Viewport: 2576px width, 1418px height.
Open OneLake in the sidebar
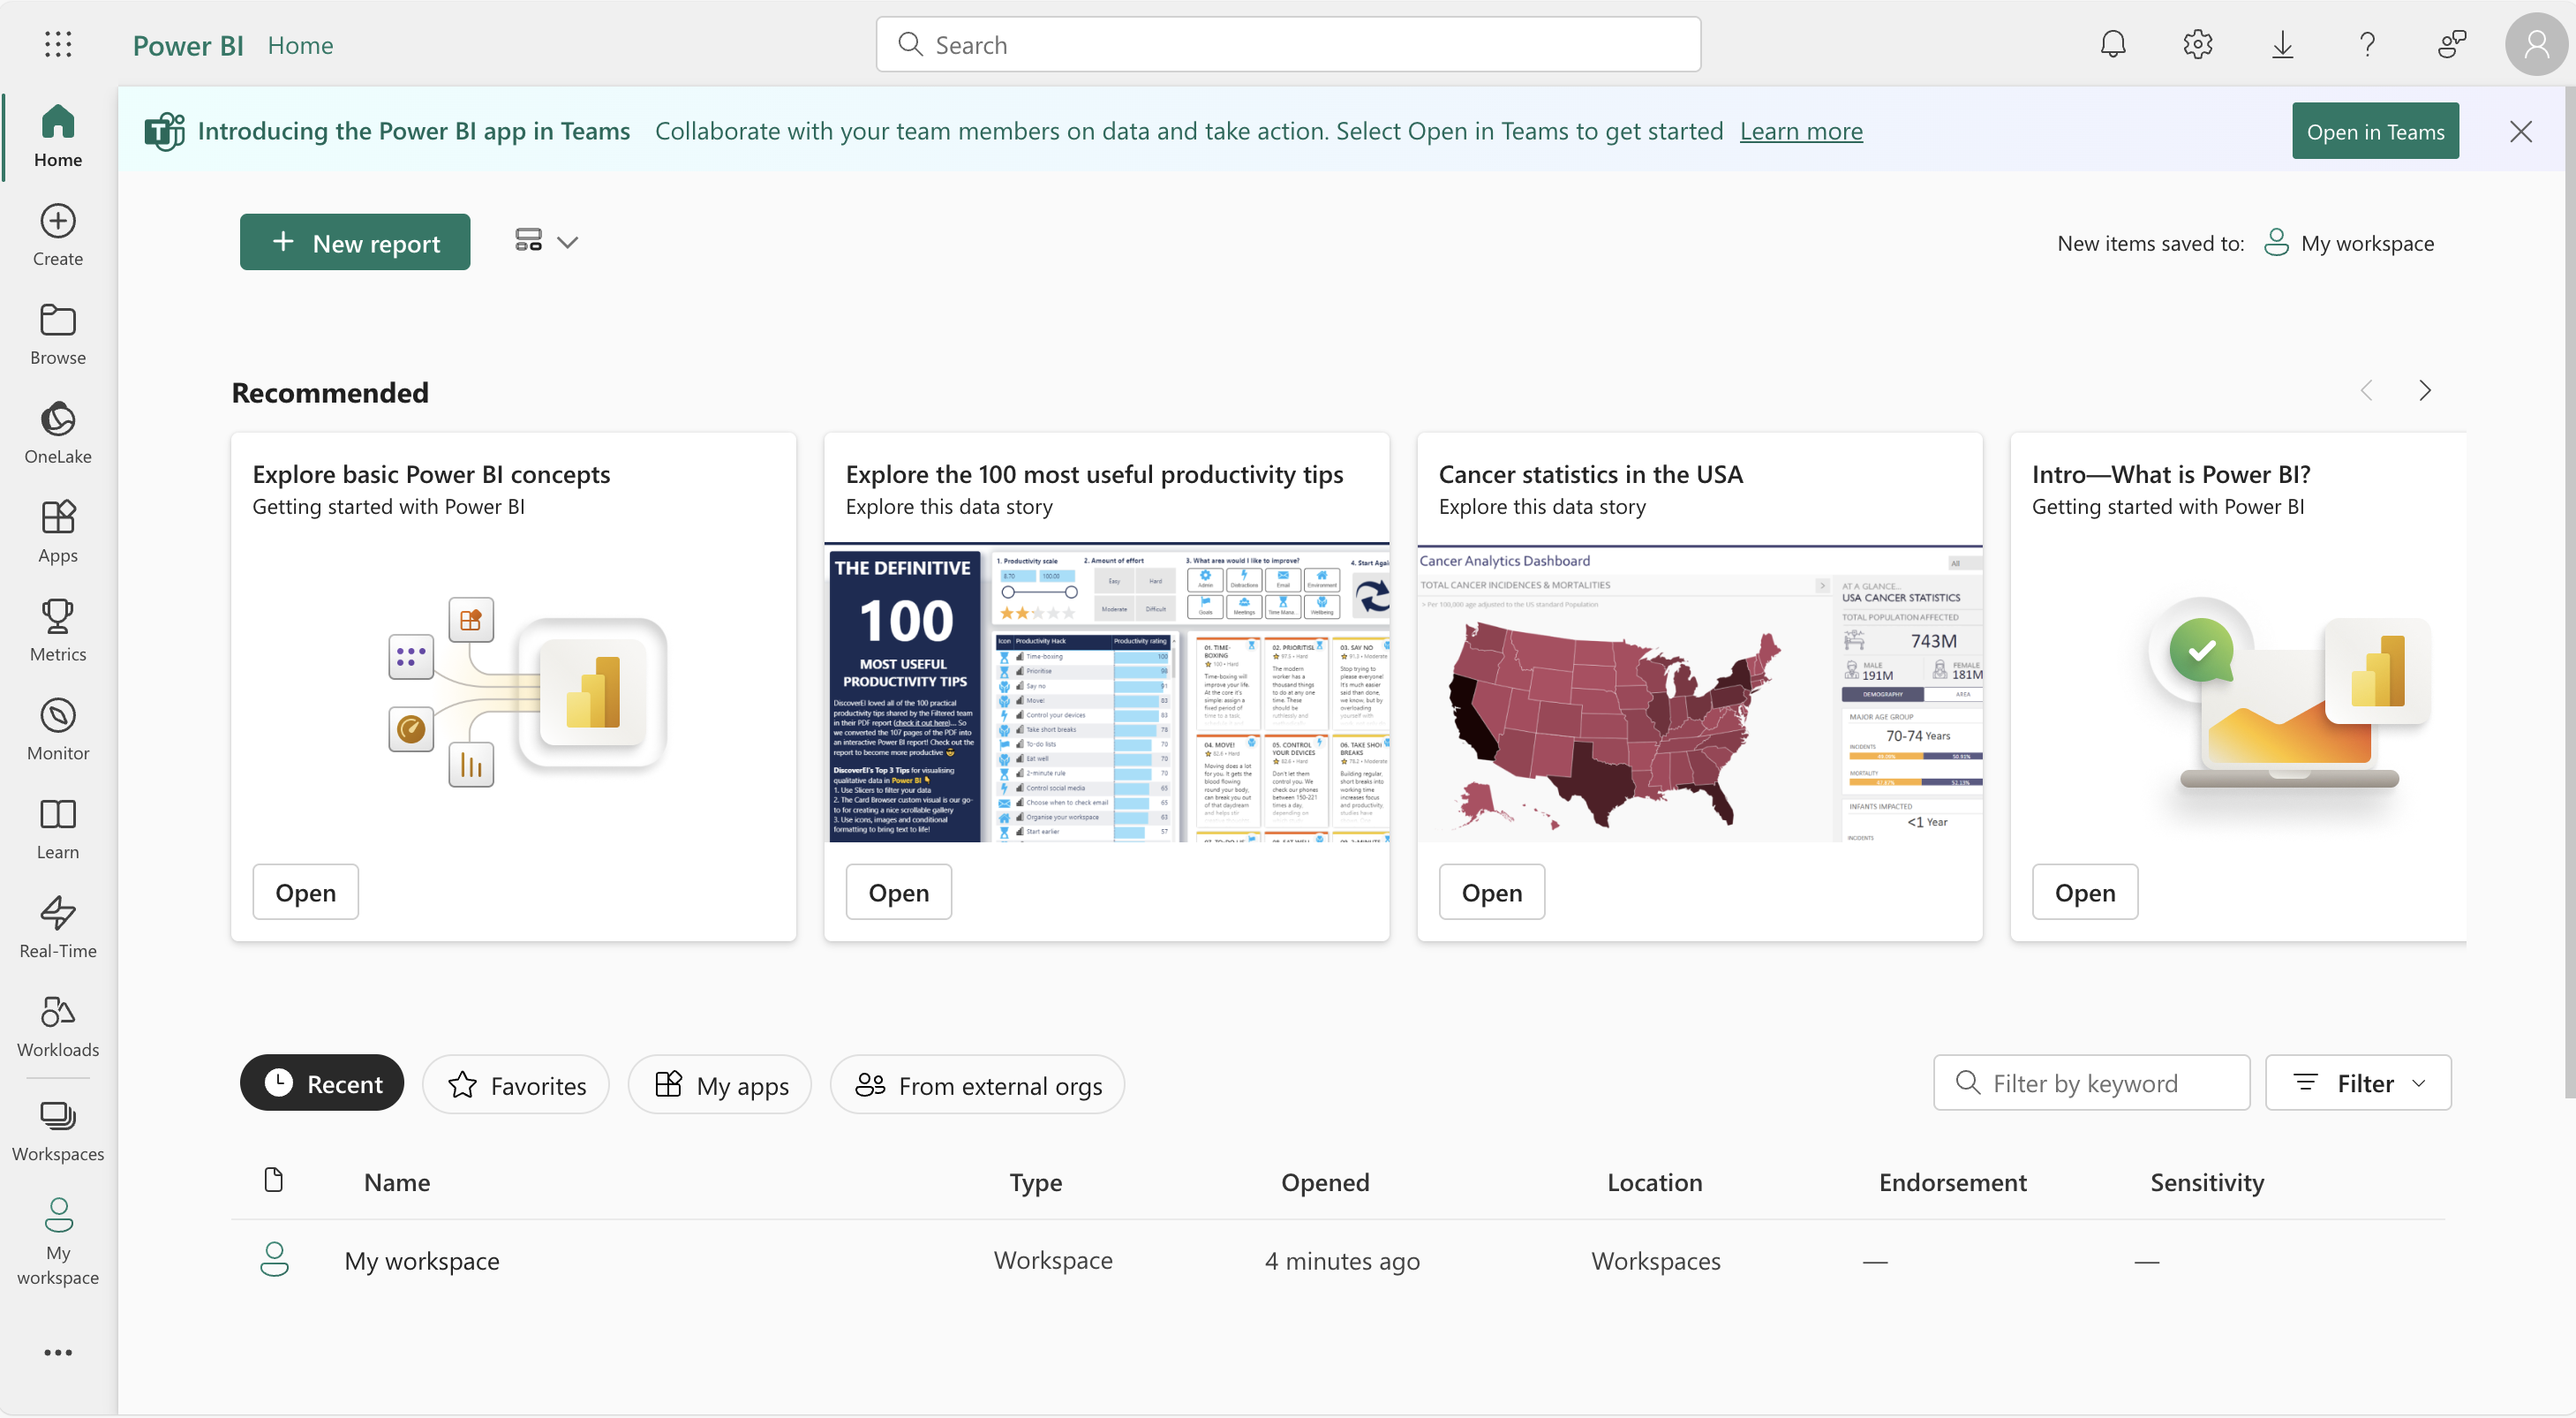point(58,433)
